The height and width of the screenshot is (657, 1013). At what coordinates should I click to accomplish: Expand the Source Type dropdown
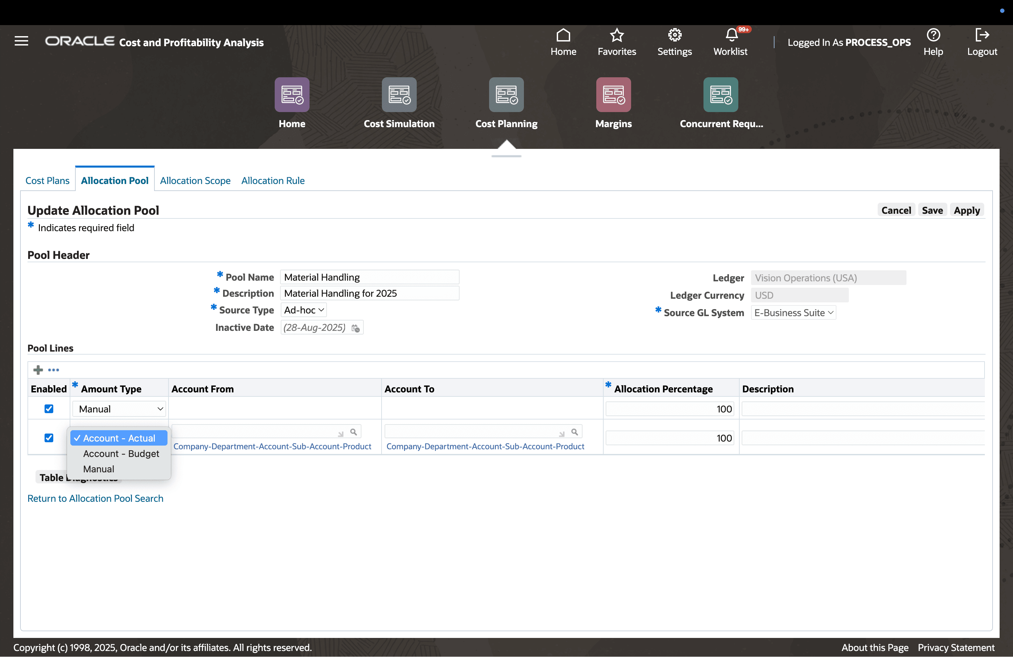tap(304, 310)
